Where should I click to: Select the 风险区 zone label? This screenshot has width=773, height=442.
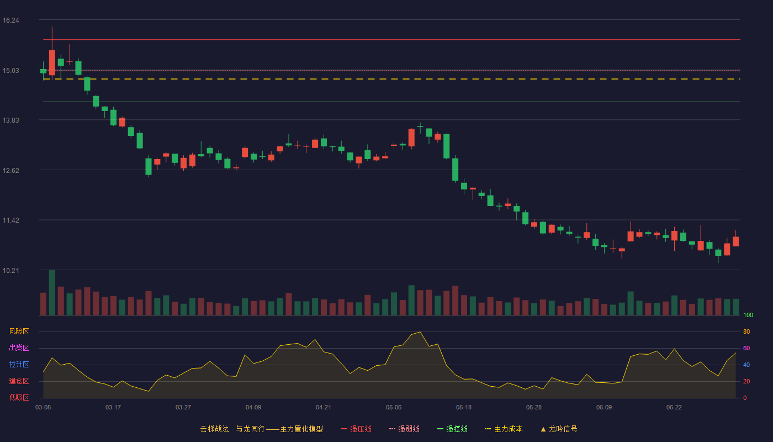19,331
